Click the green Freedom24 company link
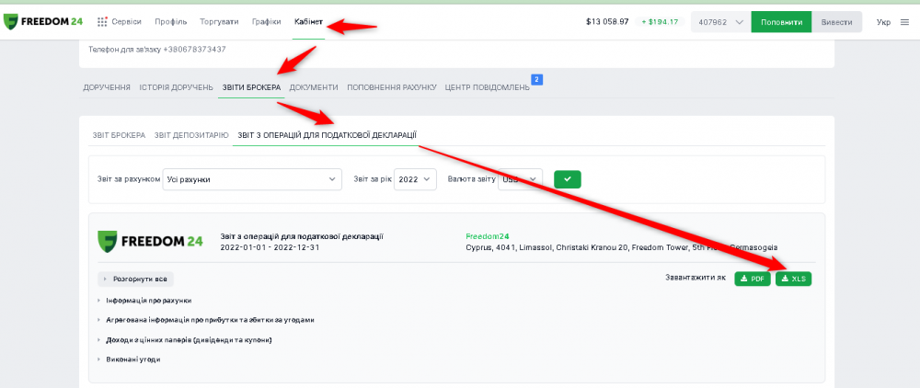Viewport: 920px width, 388px height. (488, 237)
